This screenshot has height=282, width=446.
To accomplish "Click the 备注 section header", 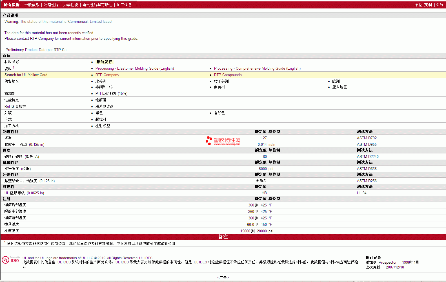I will coord(223,237).
